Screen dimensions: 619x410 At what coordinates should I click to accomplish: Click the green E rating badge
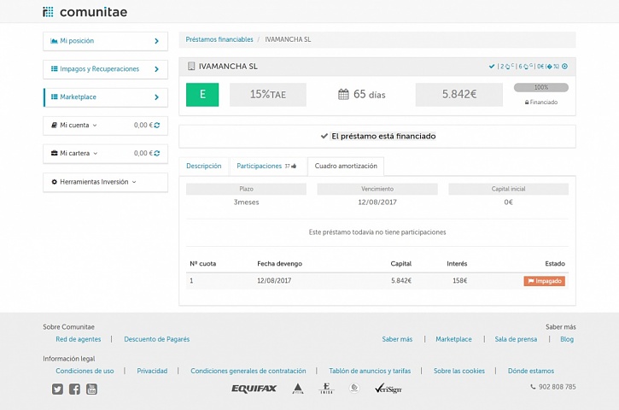pyautogui.click(x=202, y=95)
